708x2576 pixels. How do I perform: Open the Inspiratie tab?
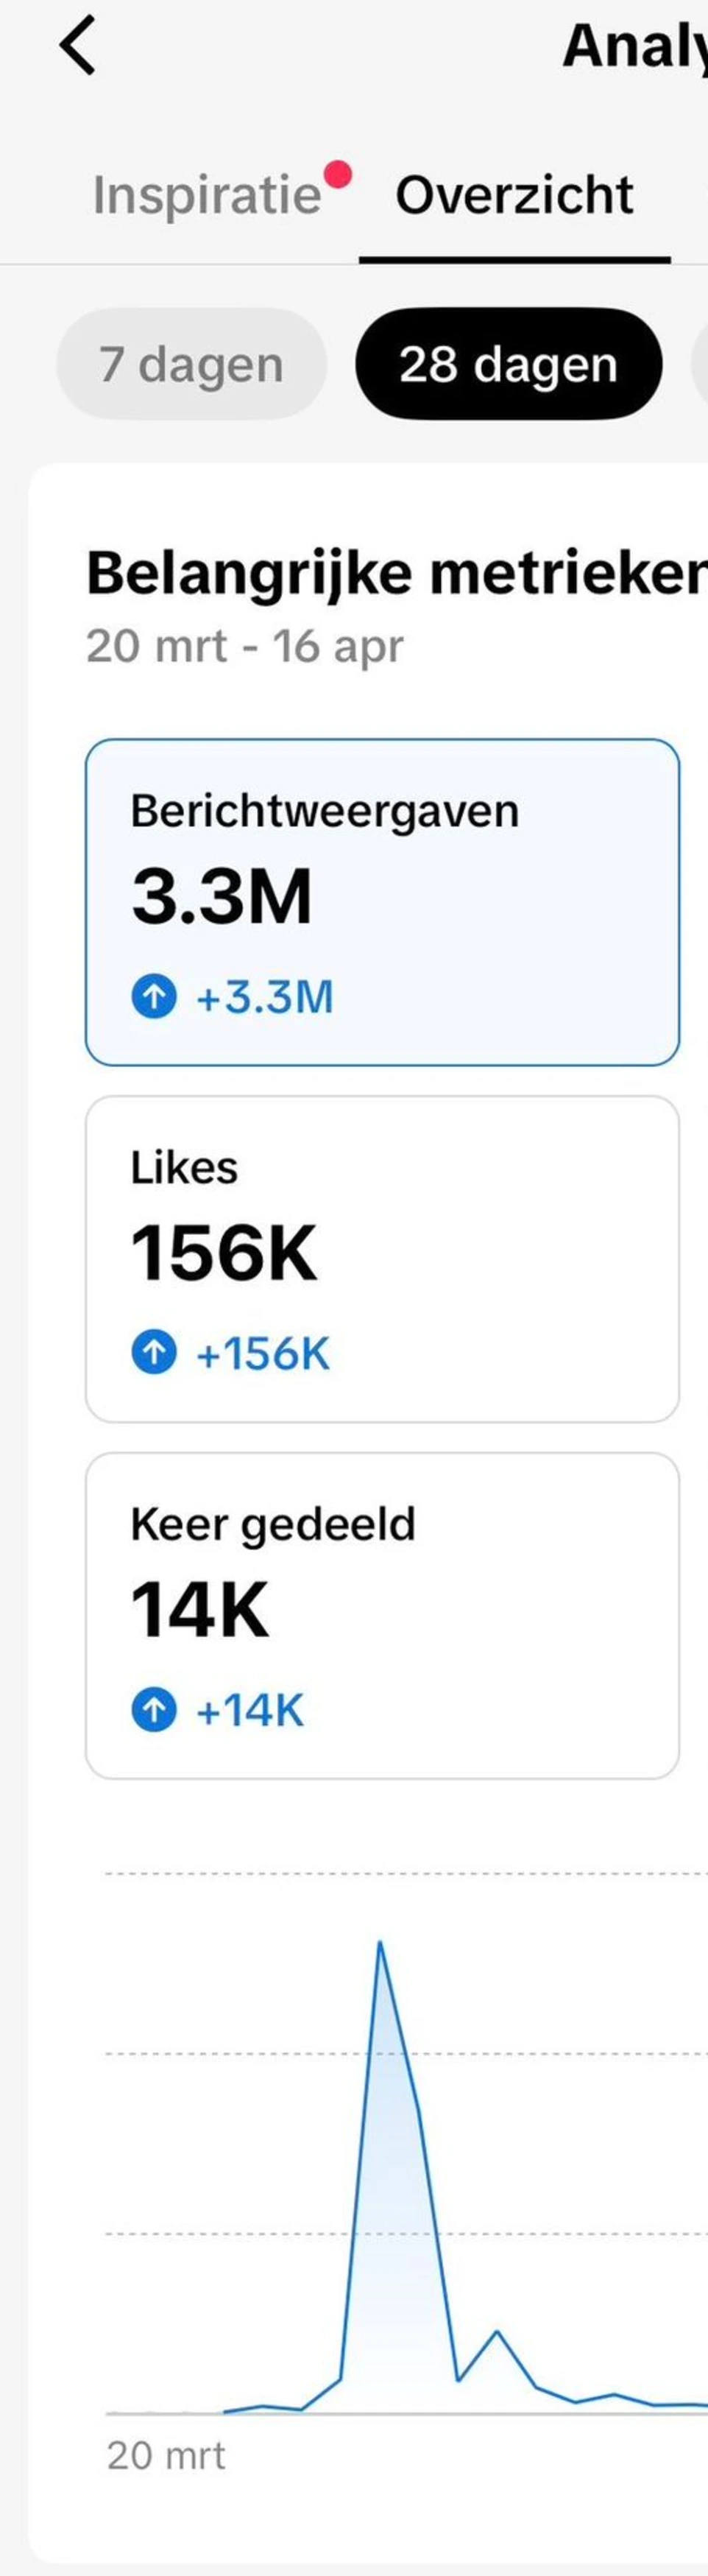[207, 195]
